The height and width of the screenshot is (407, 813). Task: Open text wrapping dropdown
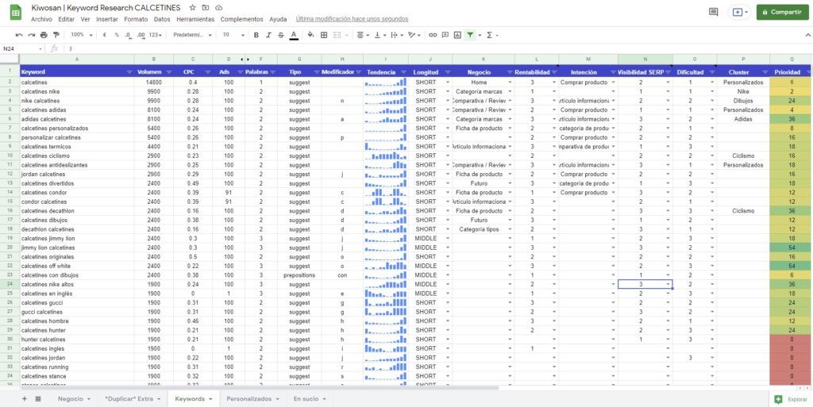click(397, 35)
